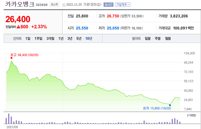This screenshot has width=201, height=129.
Task: Select the 3년 chart period
Action: coord(70,38)
